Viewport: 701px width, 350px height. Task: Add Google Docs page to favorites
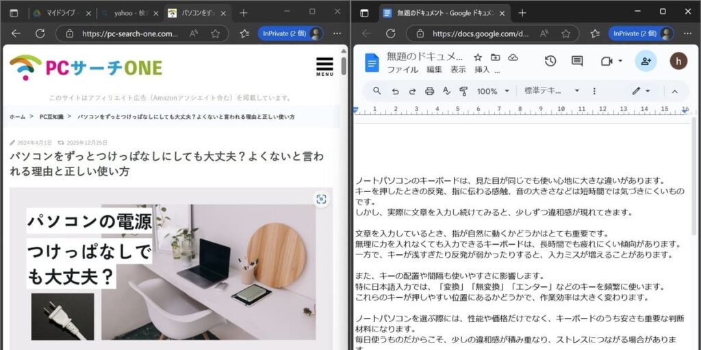coord(566,33)
